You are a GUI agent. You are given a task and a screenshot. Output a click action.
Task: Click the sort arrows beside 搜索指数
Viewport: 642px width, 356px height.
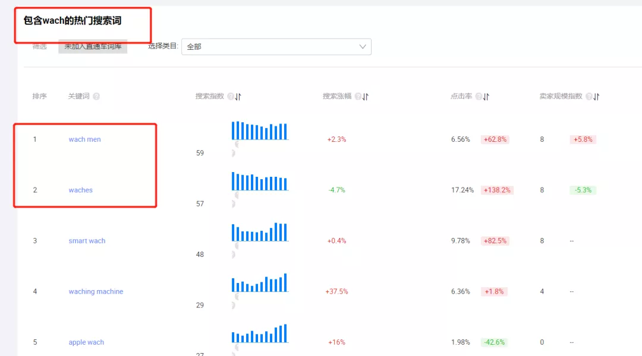coord(238,96)
